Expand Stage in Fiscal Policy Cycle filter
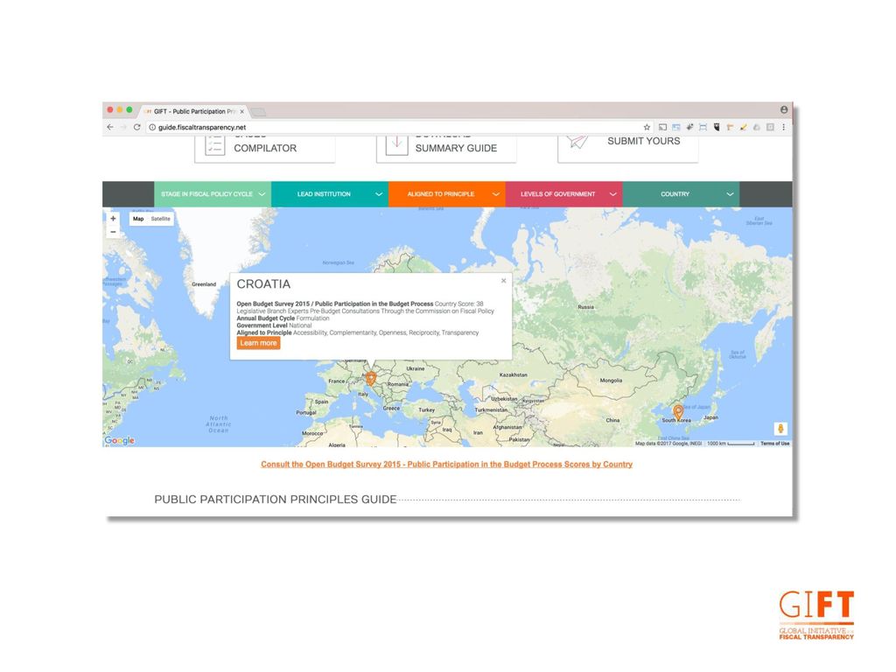The width and height of the screenshot is (896, 672). pyautogui.click(x=213, y=194)
